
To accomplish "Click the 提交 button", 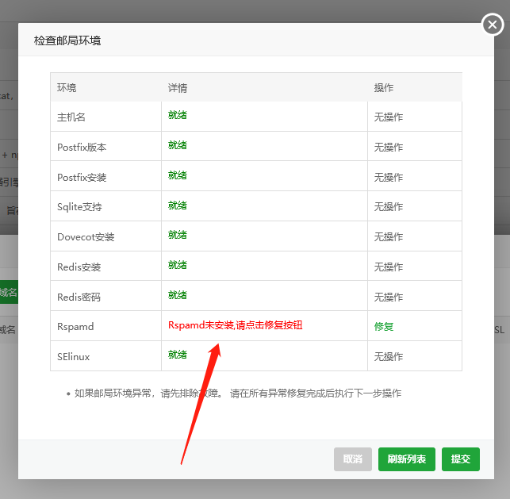I will point(461,459).
